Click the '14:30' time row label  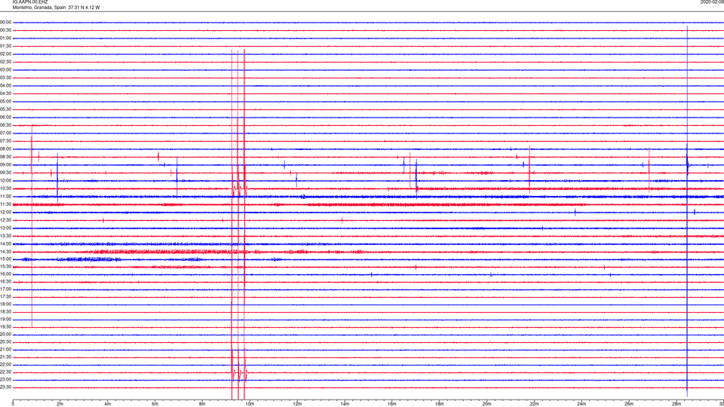[5, 252]
